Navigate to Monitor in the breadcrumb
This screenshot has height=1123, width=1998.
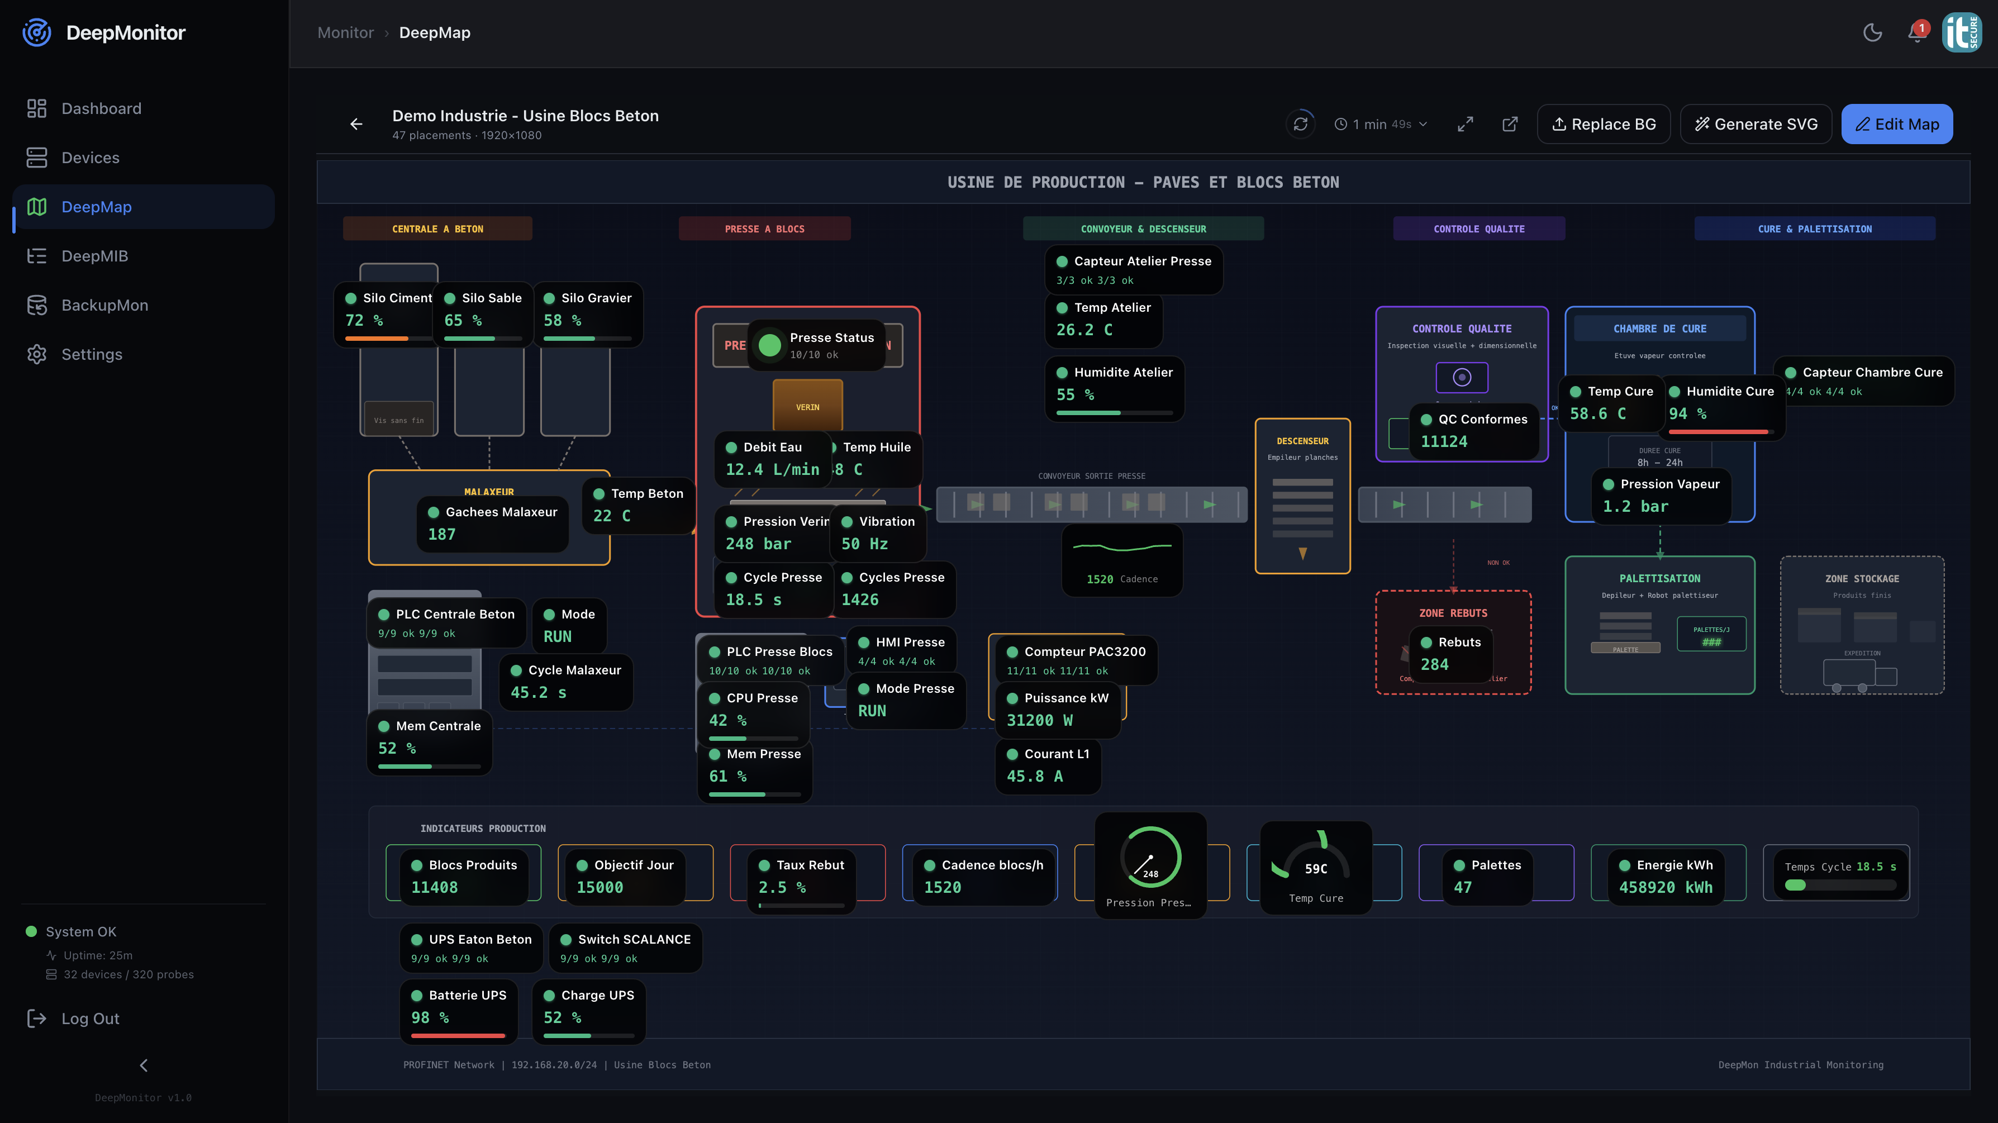point(345,32)
